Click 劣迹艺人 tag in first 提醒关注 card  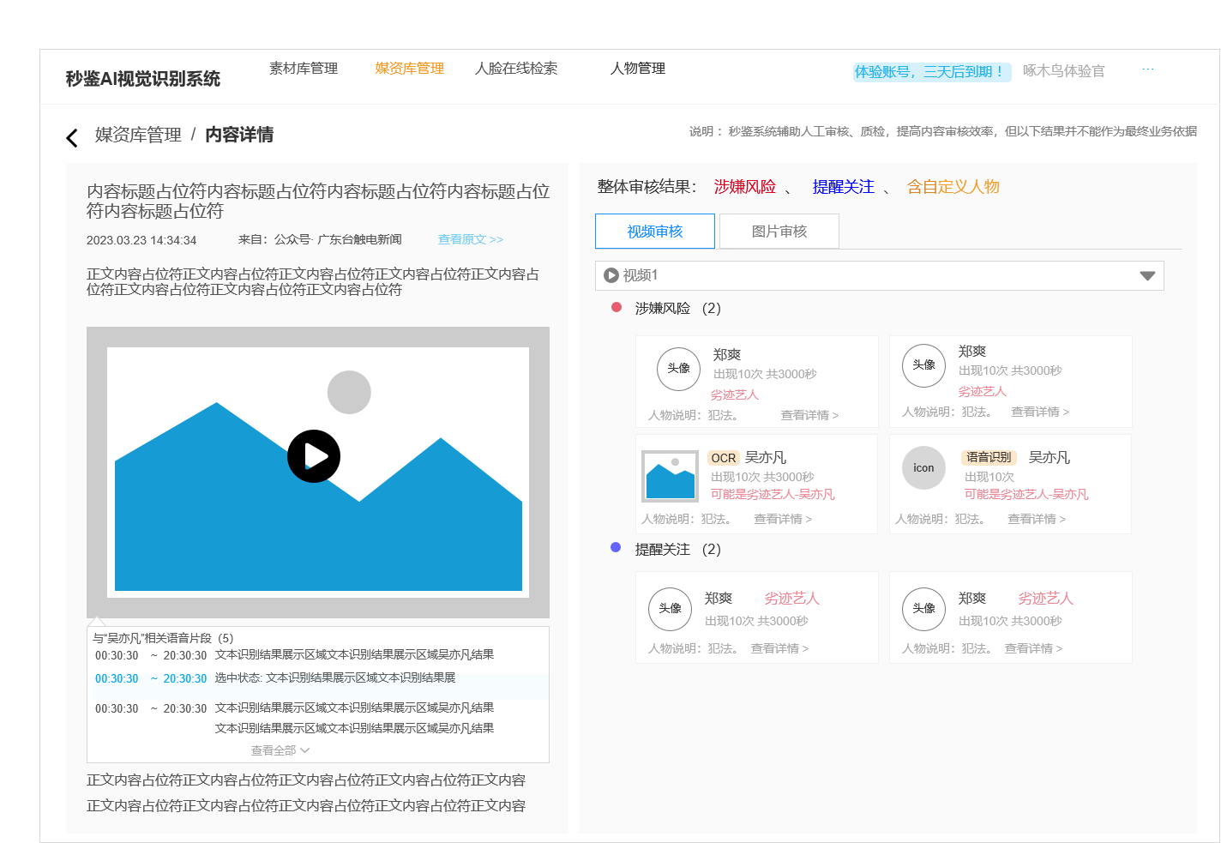[792, 598]
